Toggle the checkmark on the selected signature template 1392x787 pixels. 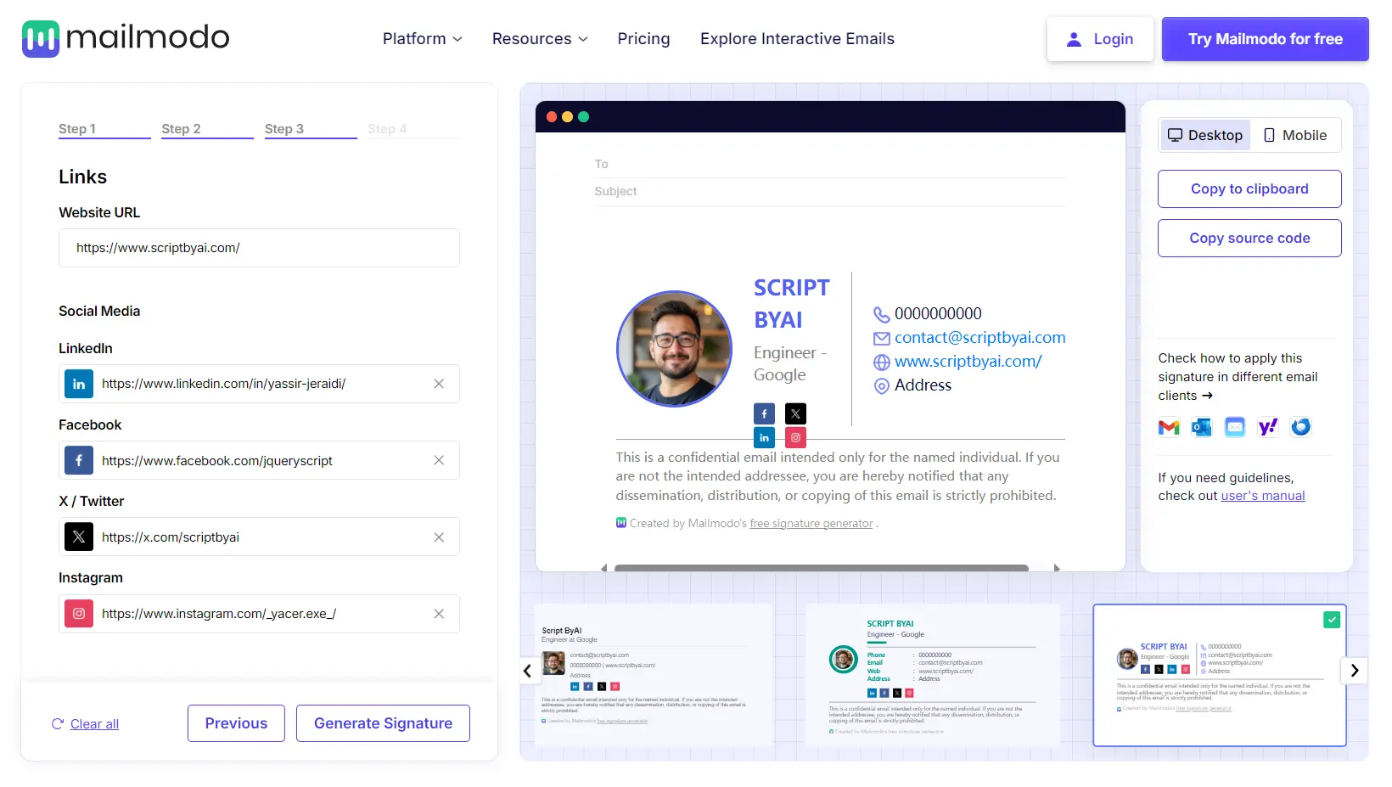pyautogui.click(x=1331, y=620)
